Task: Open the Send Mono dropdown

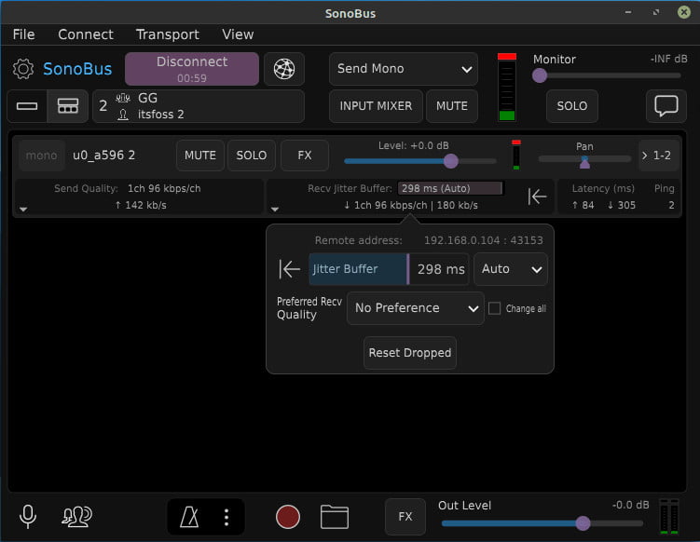Action: coord(404,69)
